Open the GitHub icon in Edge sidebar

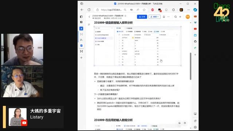coord(195,41)
